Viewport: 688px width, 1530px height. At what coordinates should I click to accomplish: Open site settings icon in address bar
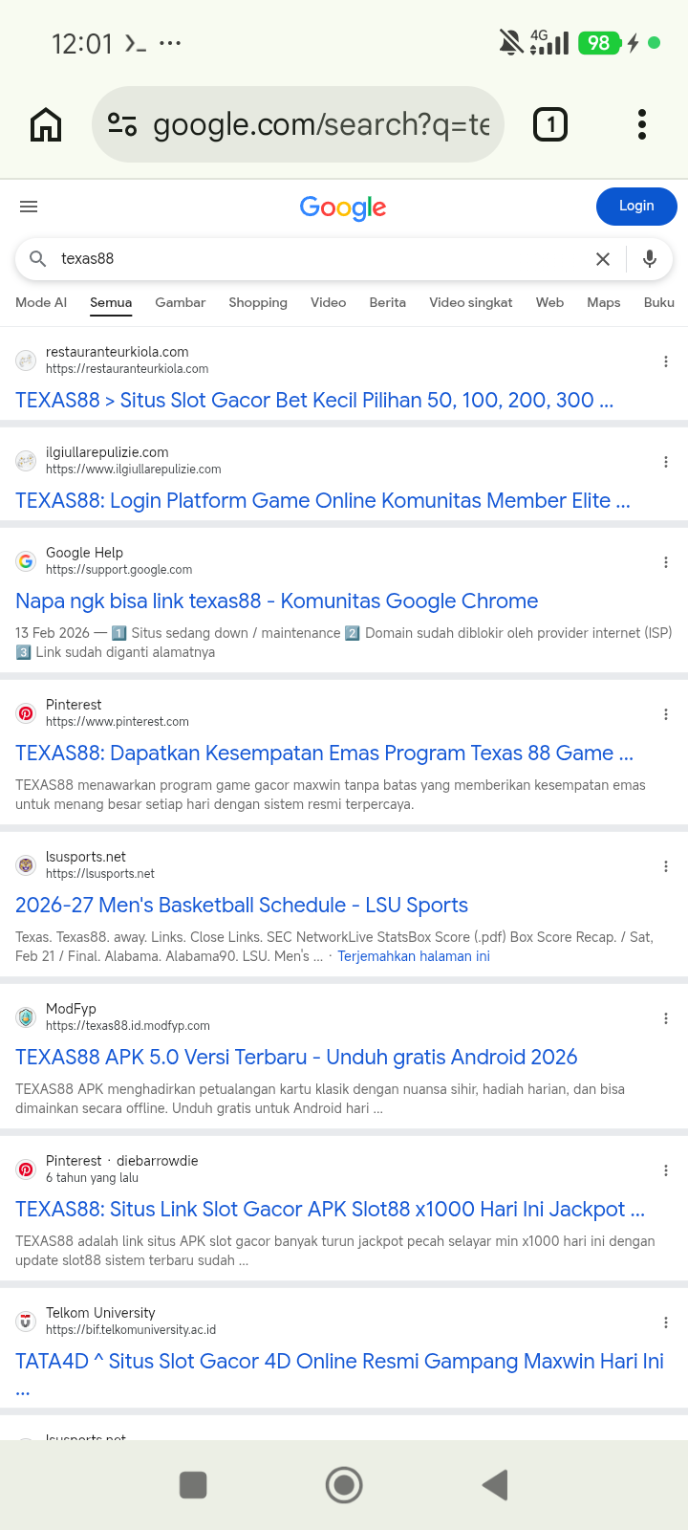[122, 124]
